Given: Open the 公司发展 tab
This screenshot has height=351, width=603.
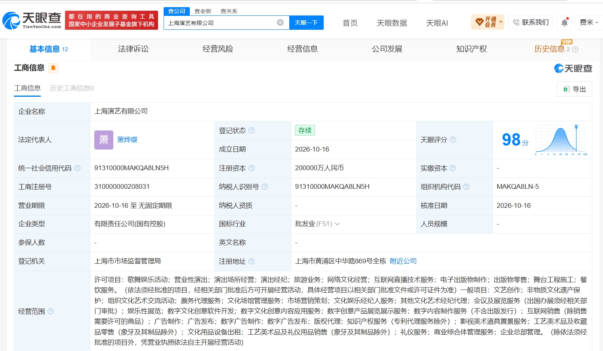Looking at the screenshot, I should [x=387, y=49].
